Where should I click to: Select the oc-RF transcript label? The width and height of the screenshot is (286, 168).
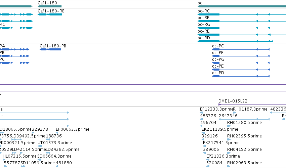coord(203,18)
